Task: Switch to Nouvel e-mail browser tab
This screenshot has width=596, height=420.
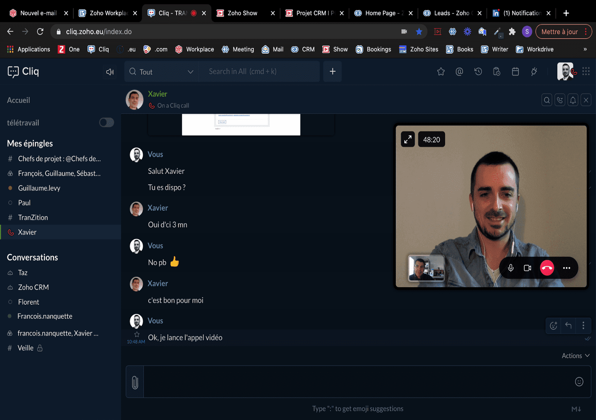Action: 38,13
